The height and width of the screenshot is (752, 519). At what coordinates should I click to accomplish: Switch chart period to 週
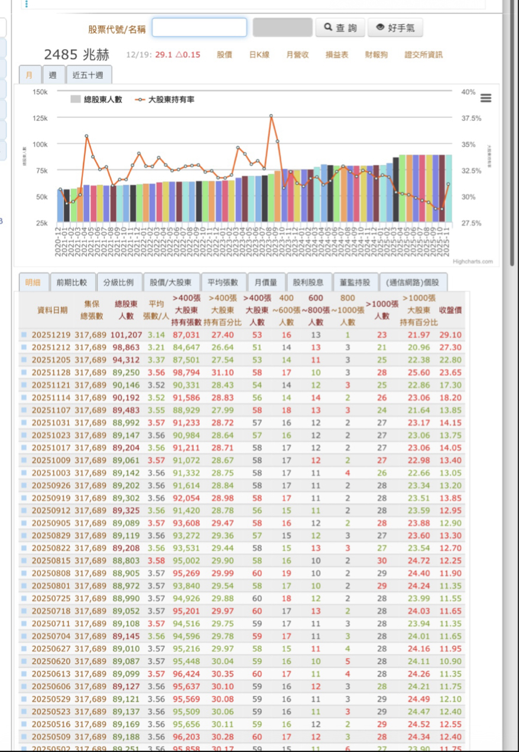[x=53, y=75]
